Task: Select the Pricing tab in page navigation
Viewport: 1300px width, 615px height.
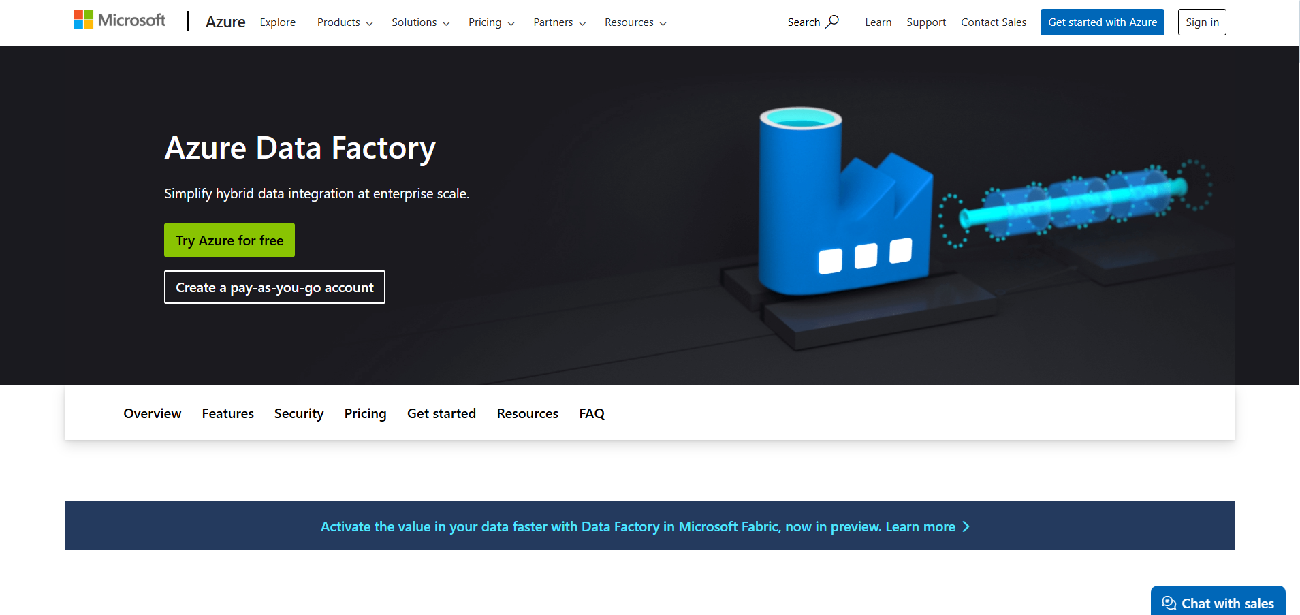Action: 365,413
